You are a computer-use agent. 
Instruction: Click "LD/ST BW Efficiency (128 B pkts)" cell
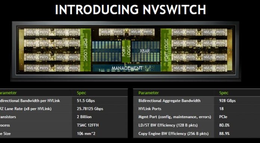point(174,125)
